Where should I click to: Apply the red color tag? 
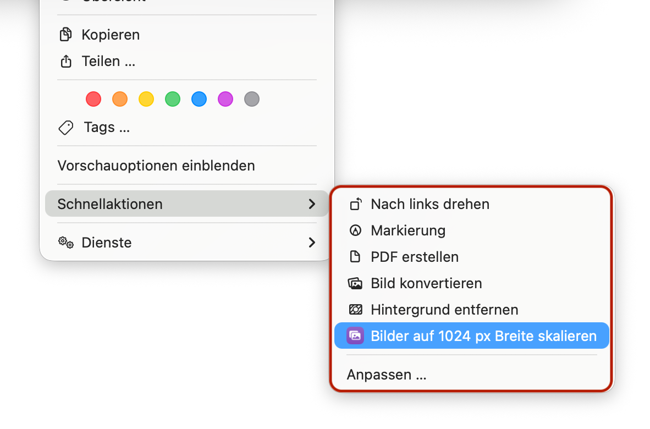pyautogui.click(x=93, y=100)
